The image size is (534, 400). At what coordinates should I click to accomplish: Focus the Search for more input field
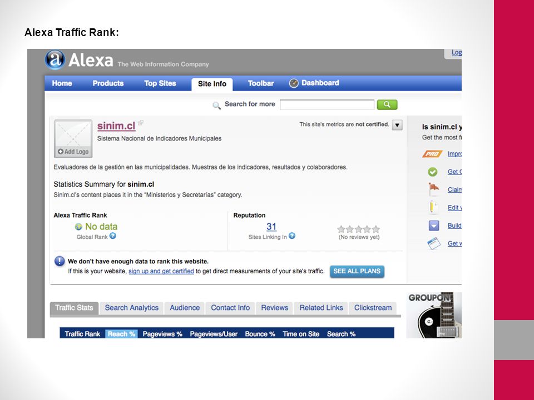[x=327, y=105]
